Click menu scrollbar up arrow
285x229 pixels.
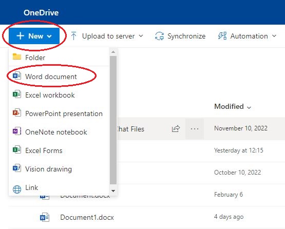click(113, 52)
